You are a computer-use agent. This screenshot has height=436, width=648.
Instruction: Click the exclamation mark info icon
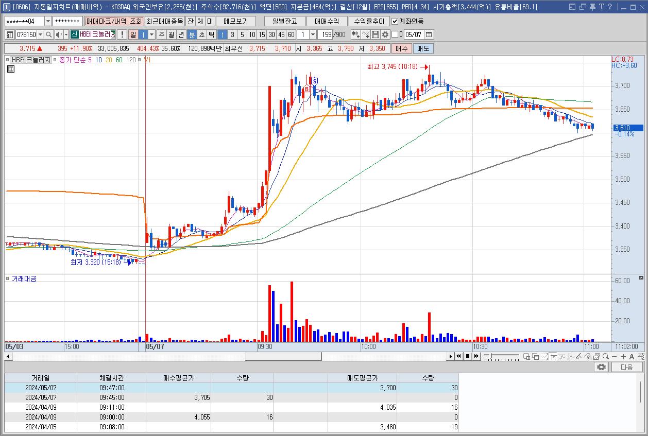click(x=122, y=34)
